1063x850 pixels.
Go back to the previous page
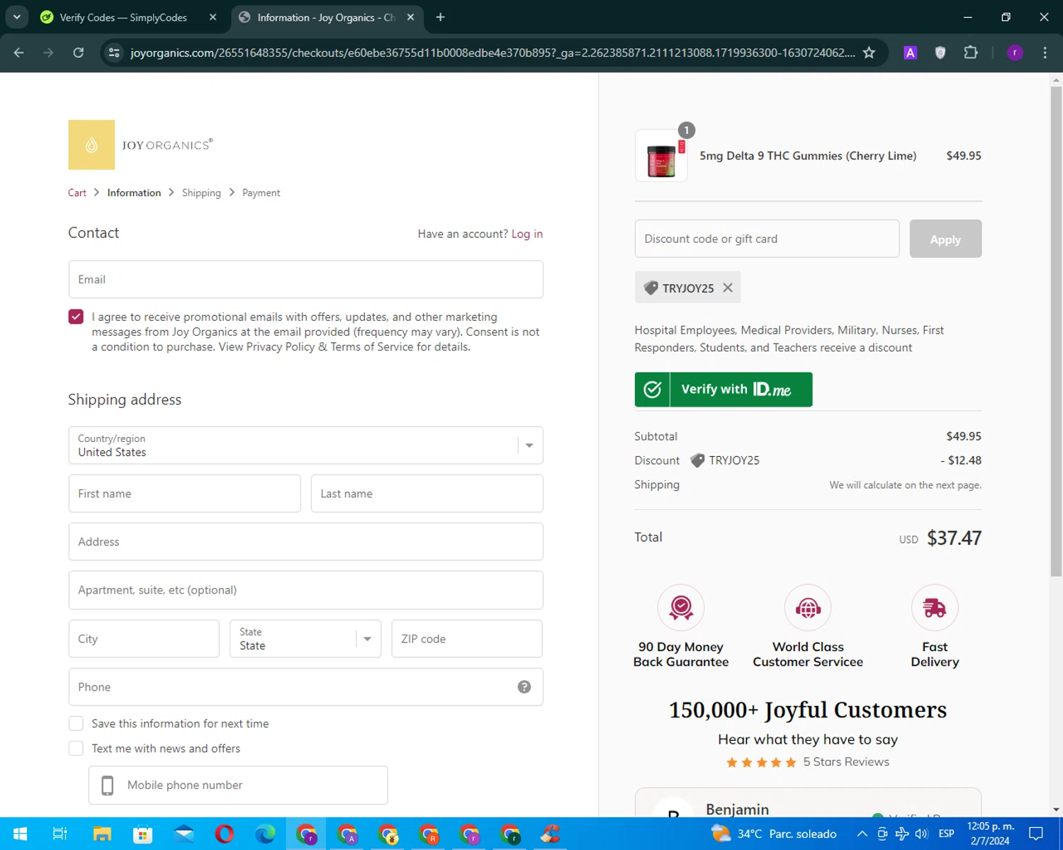click(x=19, y=52)
